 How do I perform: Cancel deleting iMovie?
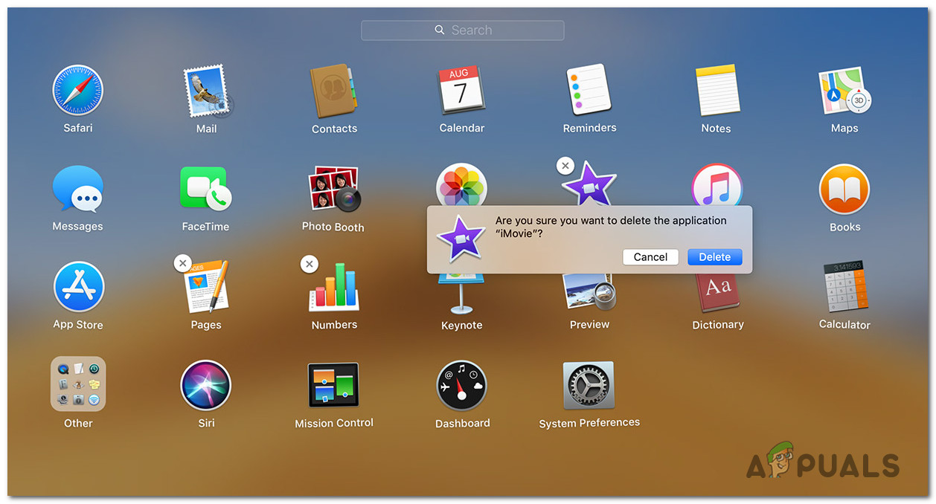(x=650, y=257)
